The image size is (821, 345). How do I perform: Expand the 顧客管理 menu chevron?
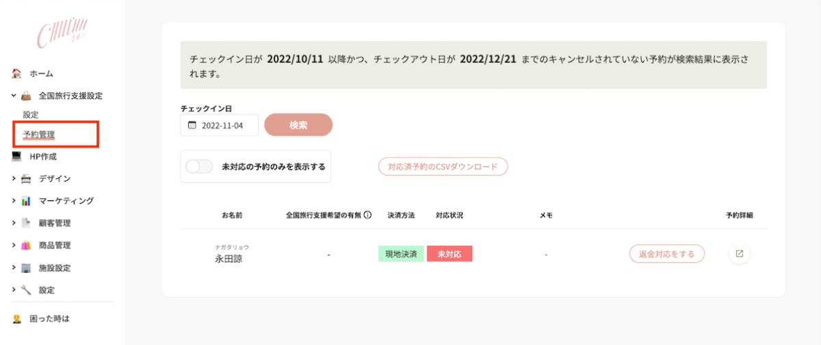tap(14, 223)
